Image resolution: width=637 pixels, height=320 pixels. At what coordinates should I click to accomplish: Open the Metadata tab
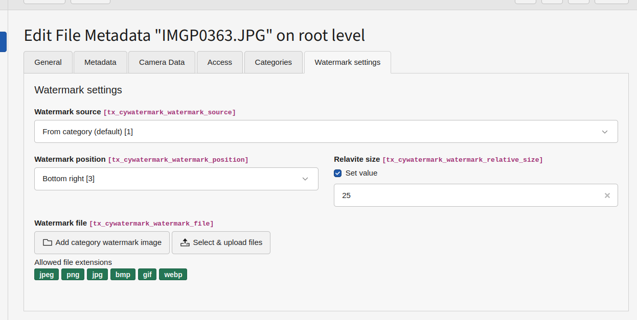(100, 62)
